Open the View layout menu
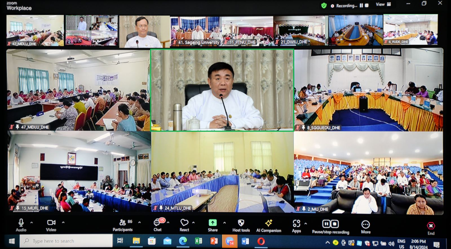The width and height of the screenshot is (451, 249). pyautogui.click(x=383, y=4)
